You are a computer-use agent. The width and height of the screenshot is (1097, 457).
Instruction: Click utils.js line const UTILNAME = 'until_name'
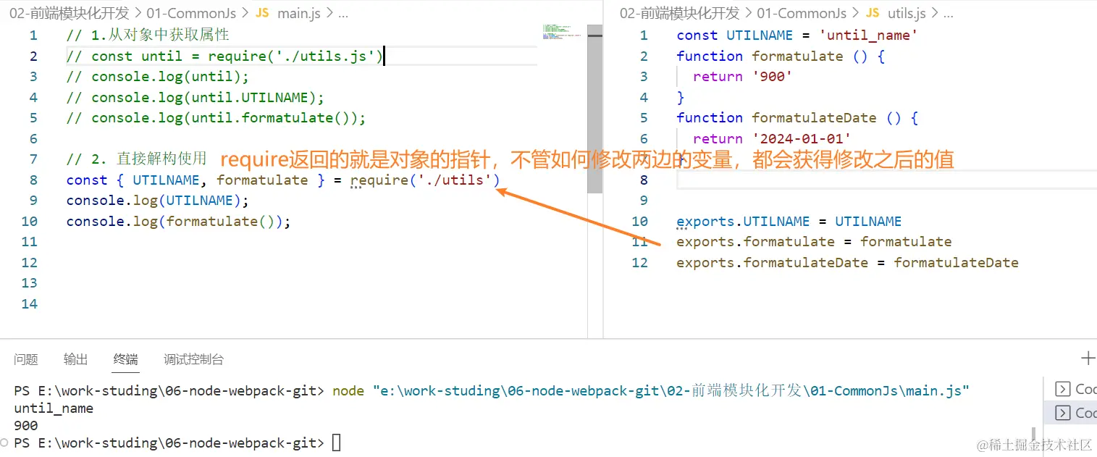tap(797, 35)
